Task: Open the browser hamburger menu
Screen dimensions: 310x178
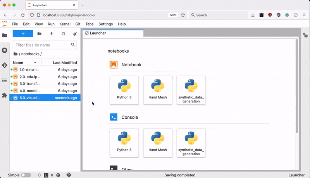Action: click(x=304, y=15)
